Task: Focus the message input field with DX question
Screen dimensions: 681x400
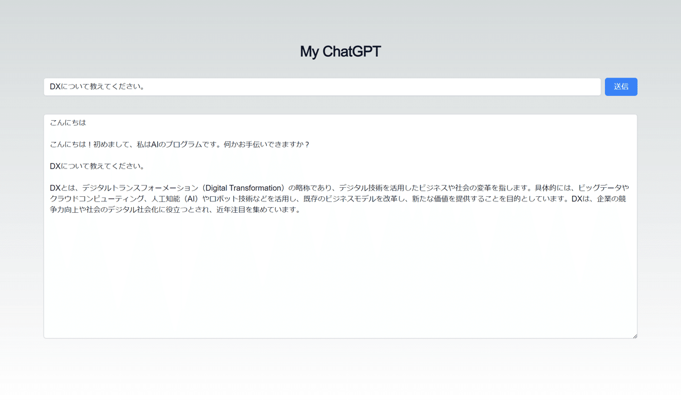Action: point(322,87)
